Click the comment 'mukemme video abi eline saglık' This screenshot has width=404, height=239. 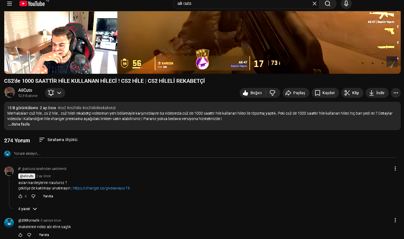(44, 227)
